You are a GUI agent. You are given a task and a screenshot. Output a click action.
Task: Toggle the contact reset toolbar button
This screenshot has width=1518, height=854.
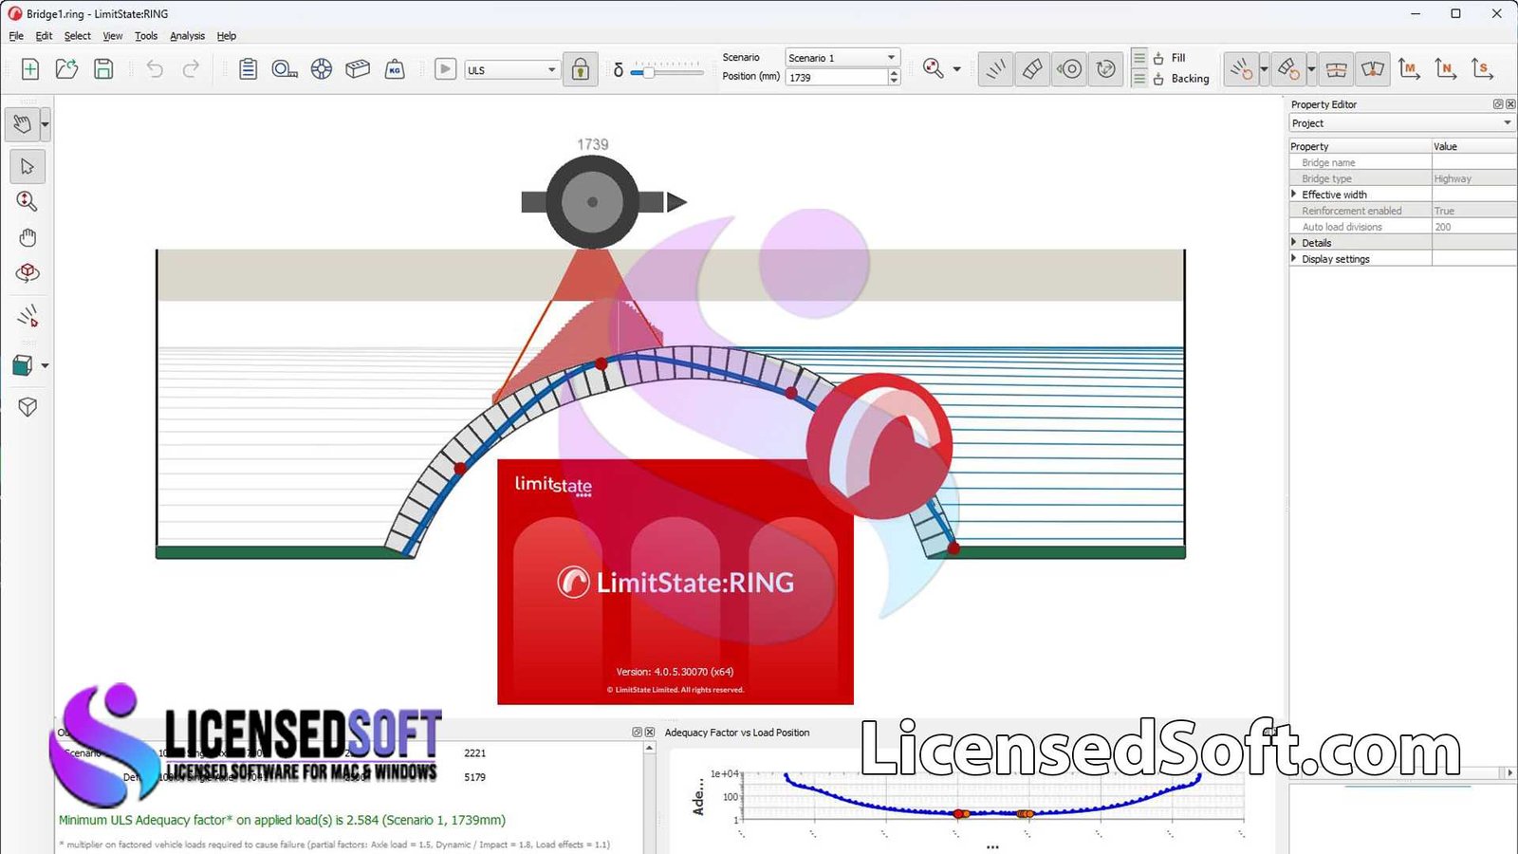click(1241, 69)
